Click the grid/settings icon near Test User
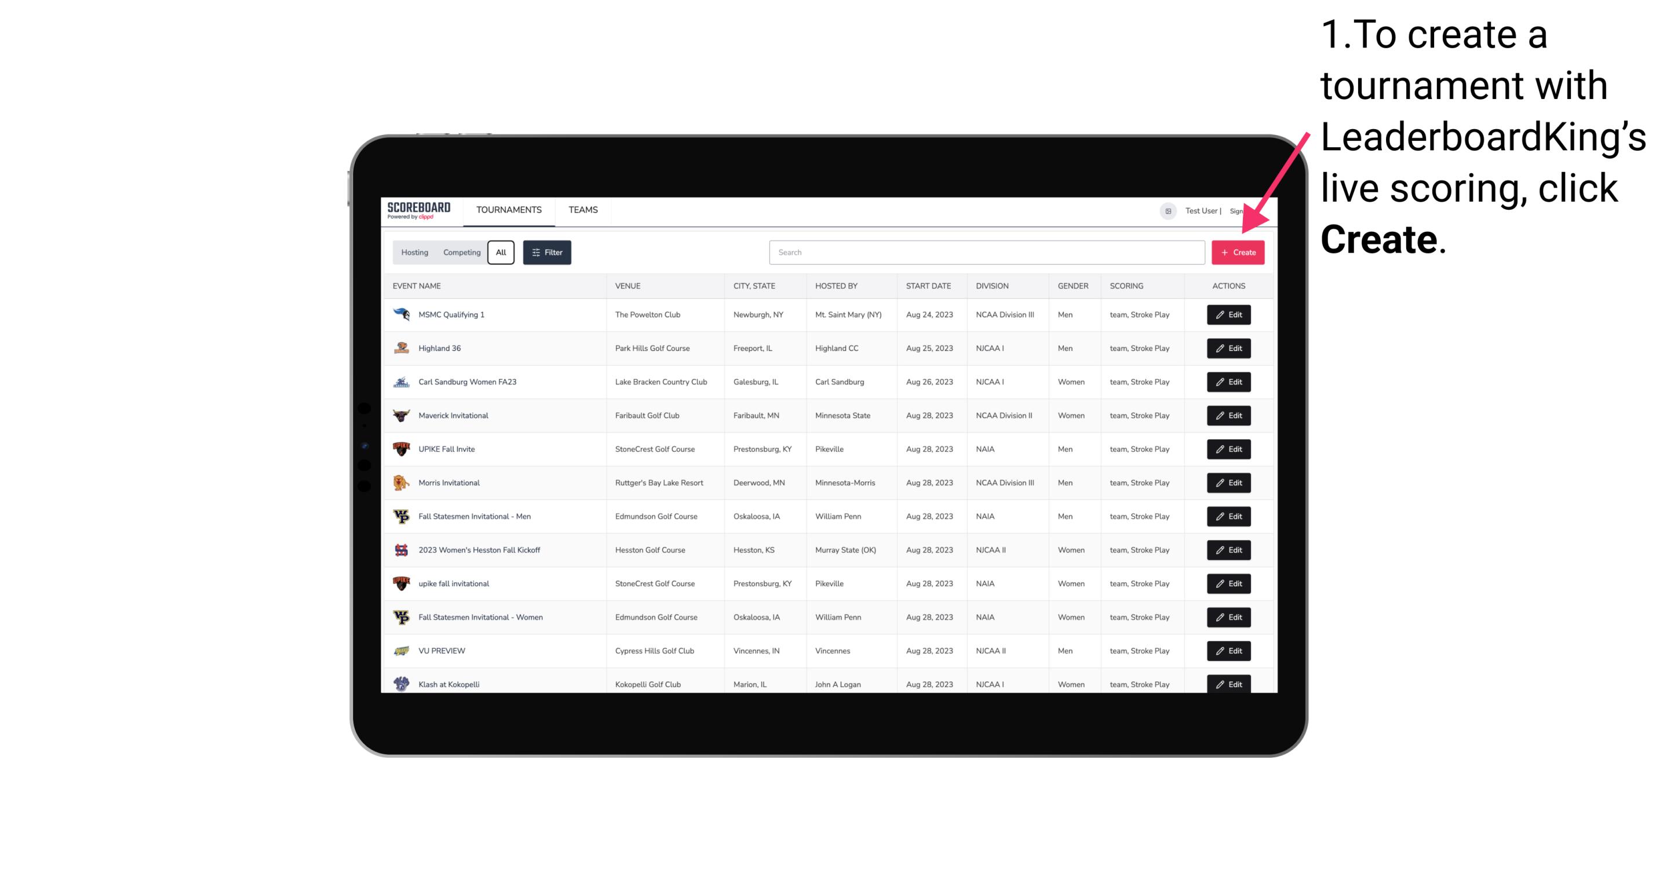1656x891 pixels. point(1166,211)
